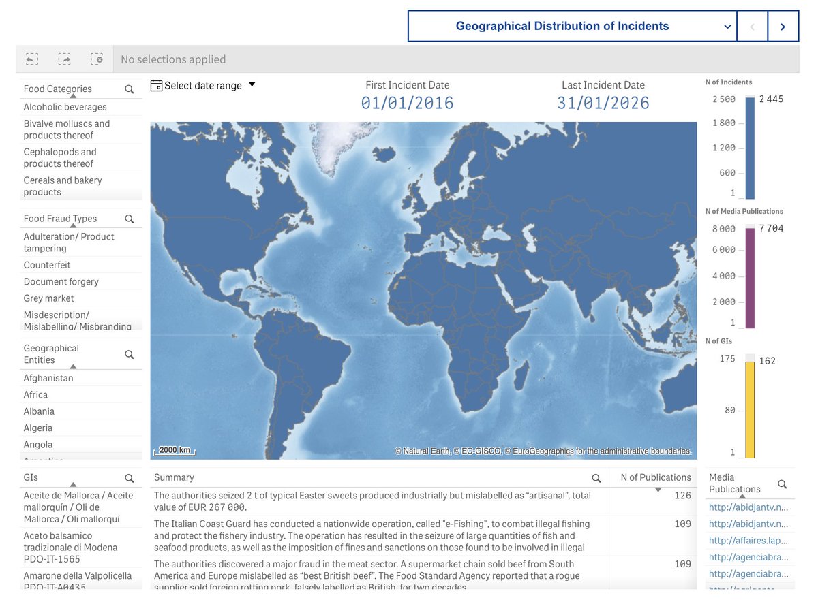
Task: Select Albania in Geographical Entities
Action: pos(81,411)
